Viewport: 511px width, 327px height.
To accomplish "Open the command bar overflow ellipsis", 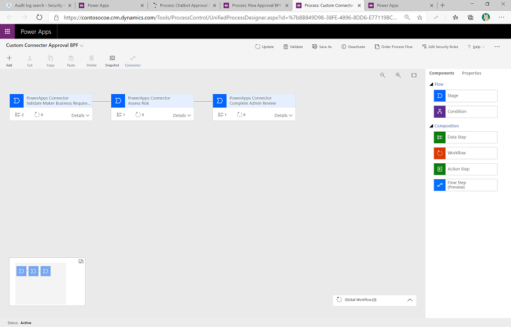I will coord(497,47).
